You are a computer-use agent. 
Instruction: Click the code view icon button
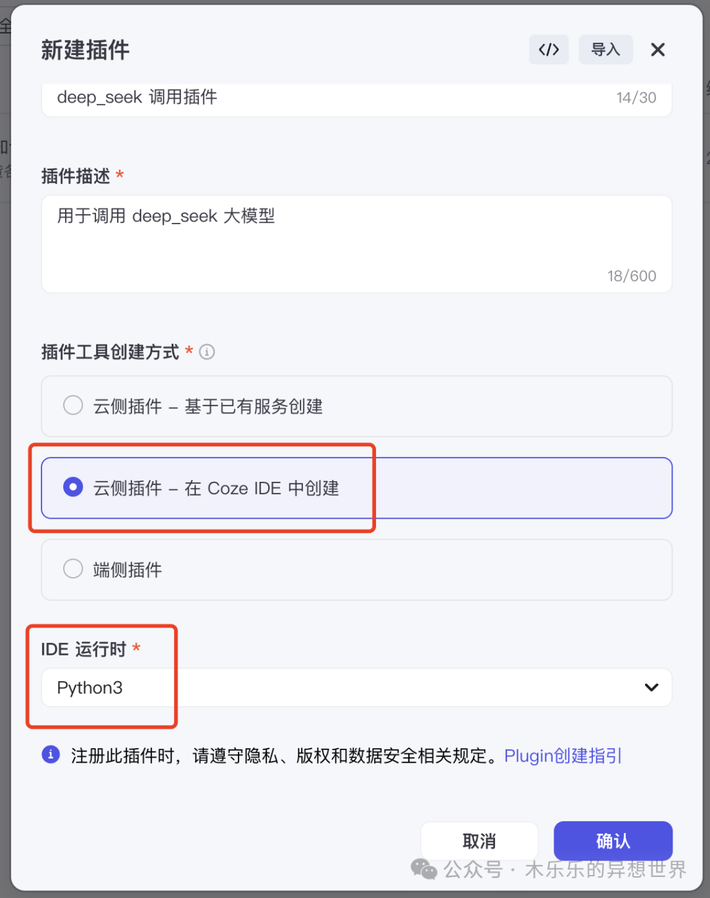pyautogui.click(x=548, y=50)
